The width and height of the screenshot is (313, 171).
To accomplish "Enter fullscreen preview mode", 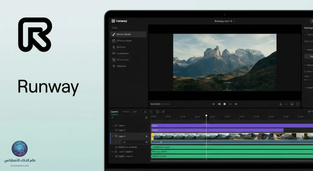I will [x=297, y=104].
